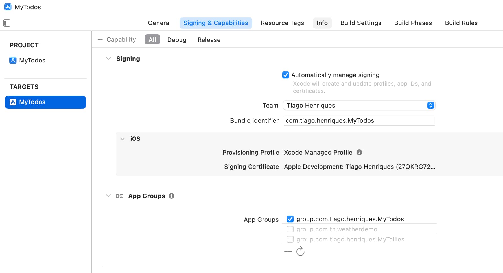Viewport: 503px width, 273px height.
Task: Refresh the app groups list
Action: pyautogui.click(x=300, y=251)
